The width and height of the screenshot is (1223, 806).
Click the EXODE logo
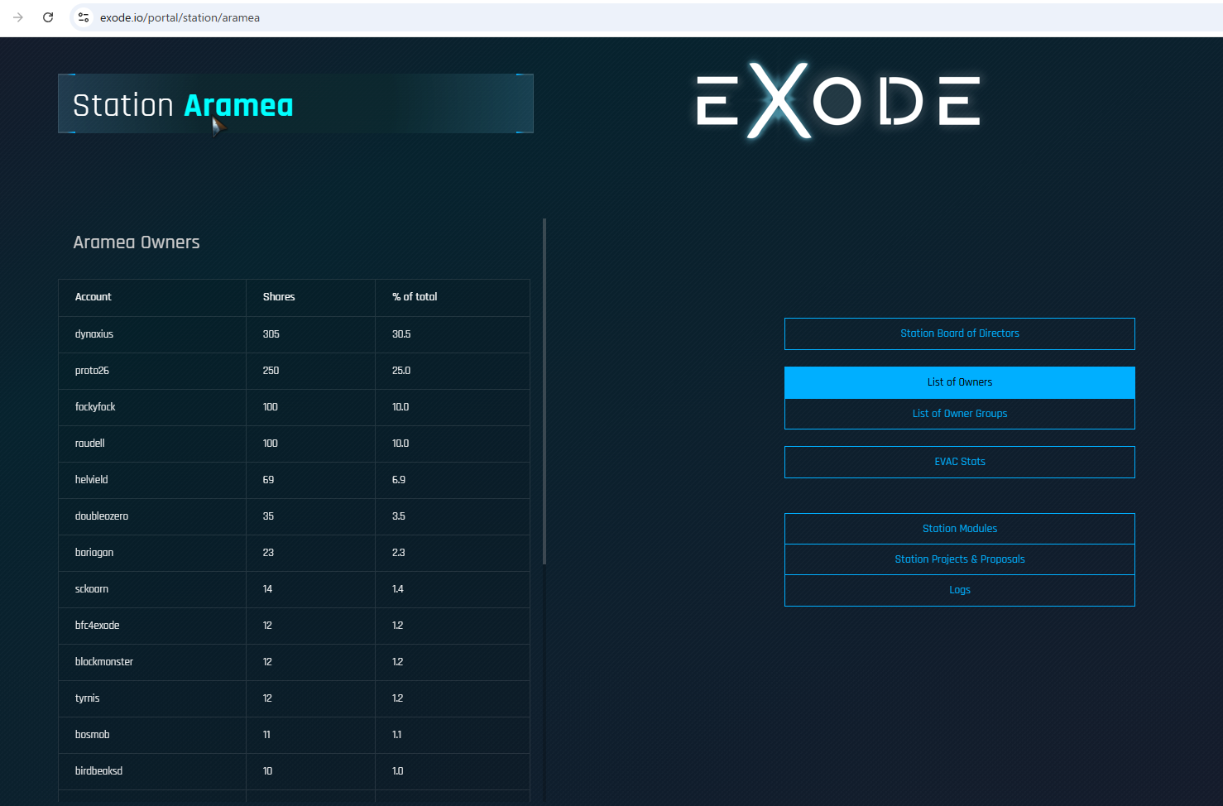[x=838, y=101]
